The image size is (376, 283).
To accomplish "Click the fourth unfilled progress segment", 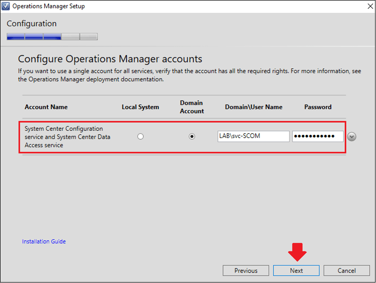I will pos(70,37).
